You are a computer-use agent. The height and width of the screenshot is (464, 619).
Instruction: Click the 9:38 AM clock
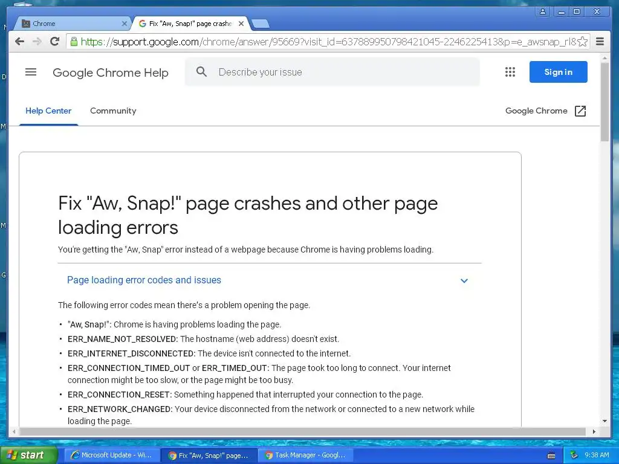click(x=597, y=456)
